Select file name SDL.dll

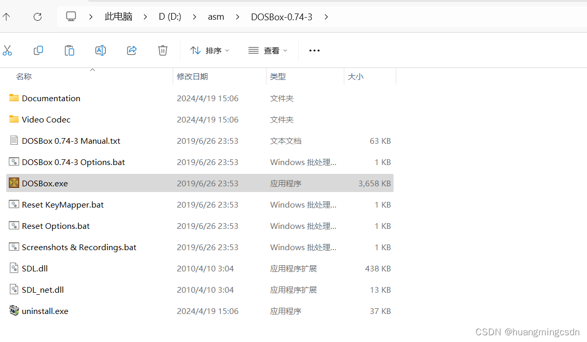pyautogui.click(x=35, y=269)
